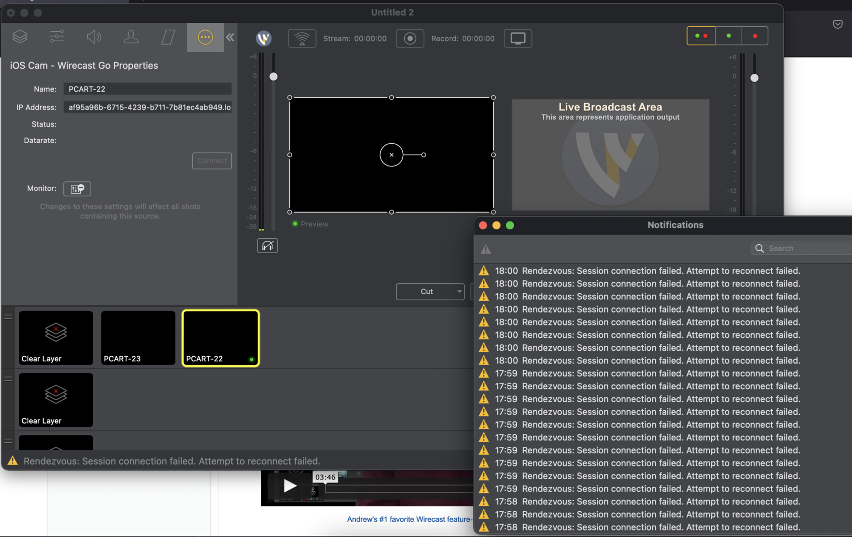
Task: Select Clear Layer in the first layer
Action: coord(56,338)
